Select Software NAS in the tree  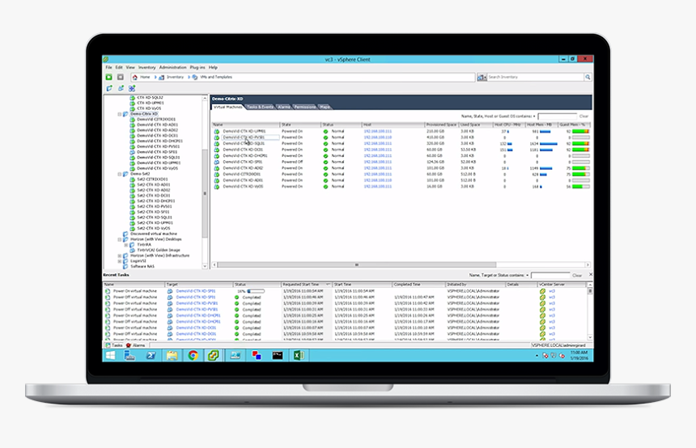142,267
